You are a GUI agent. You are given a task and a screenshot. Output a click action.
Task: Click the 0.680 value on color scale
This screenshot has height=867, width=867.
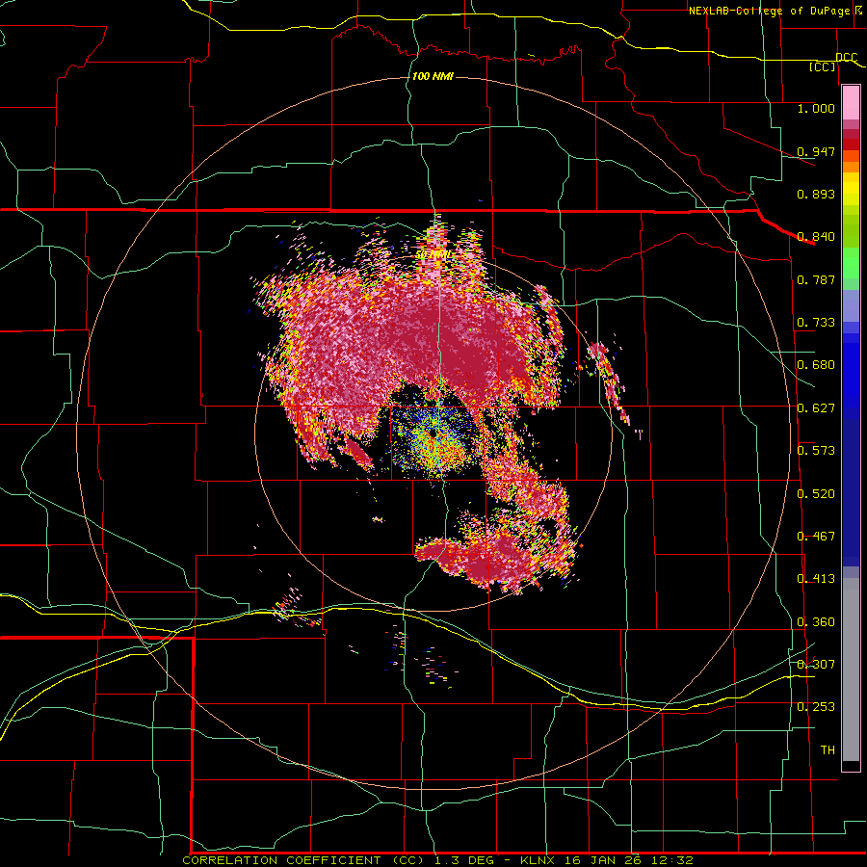point(816,365)
